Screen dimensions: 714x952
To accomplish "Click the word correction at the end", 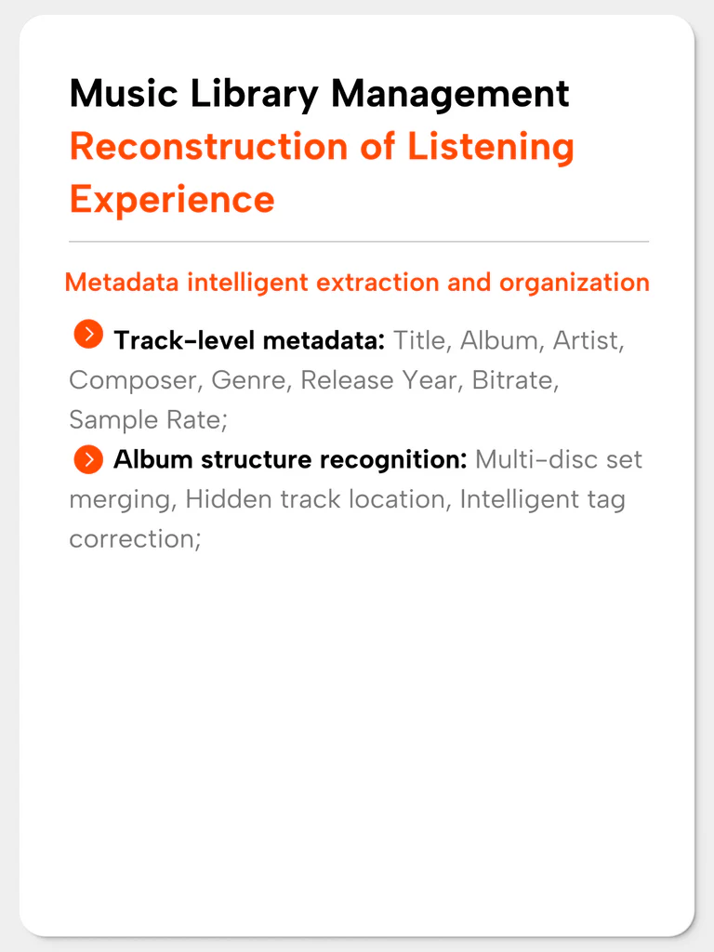I will 132,539.
